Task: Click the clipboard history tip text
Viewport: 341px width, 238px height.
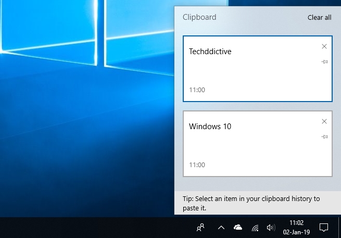Action: point(251,203)
